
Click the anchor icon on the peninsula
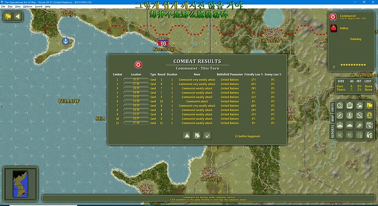66,41
